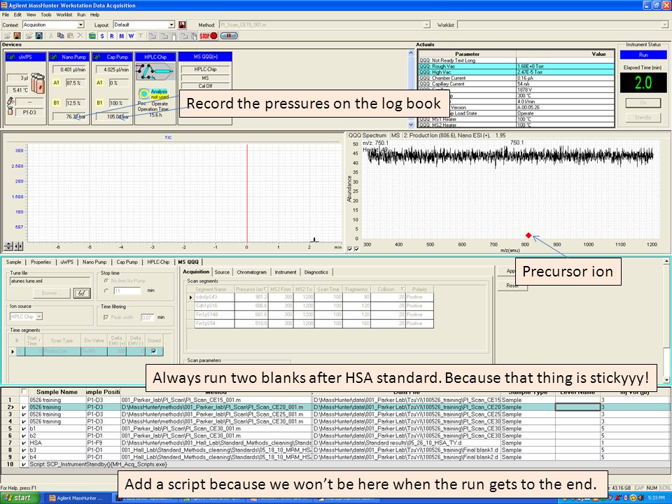The height and width of the screenshot is (504, 672).
Task: Click the Cap Pump device header
Action: tap(112, 57)
